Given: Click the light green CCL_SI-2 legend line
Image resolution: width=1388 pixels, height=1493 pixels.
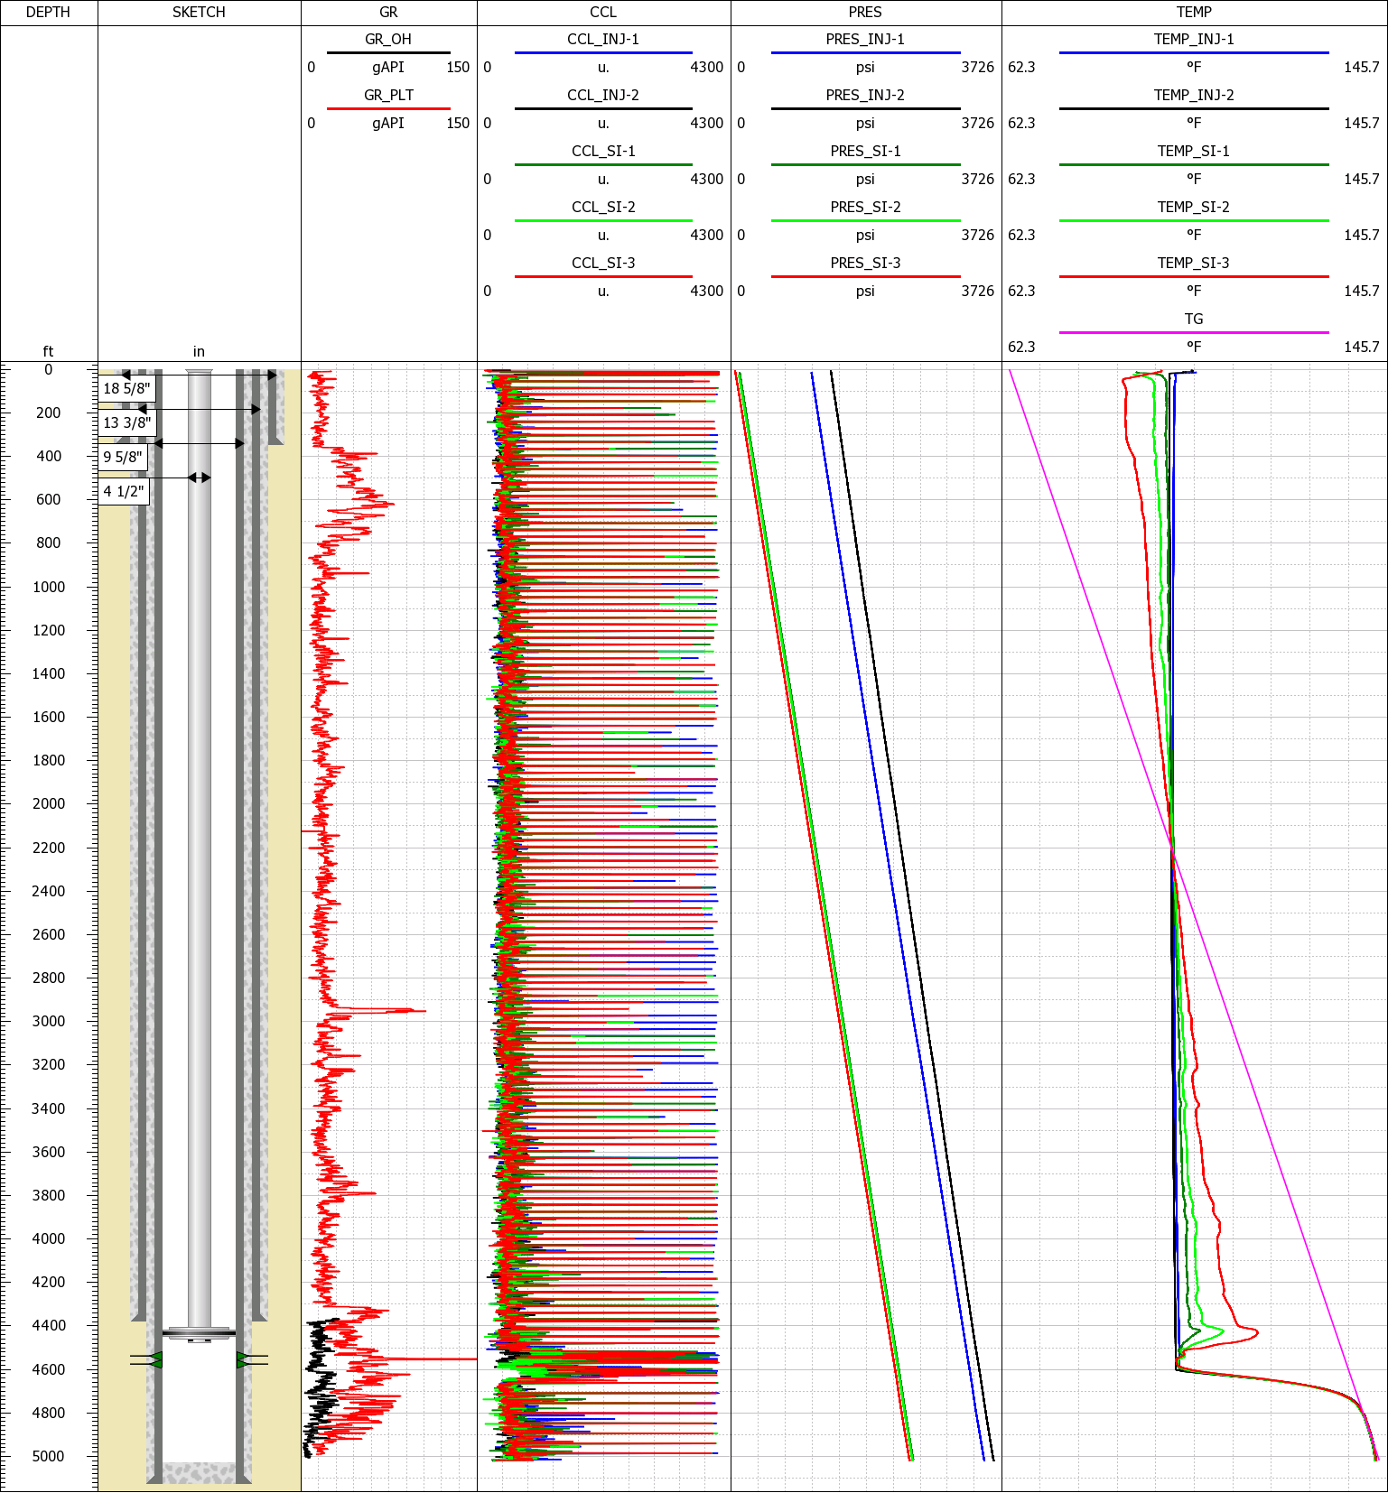Looking at the screenshot, I should (x=603, y=220).
